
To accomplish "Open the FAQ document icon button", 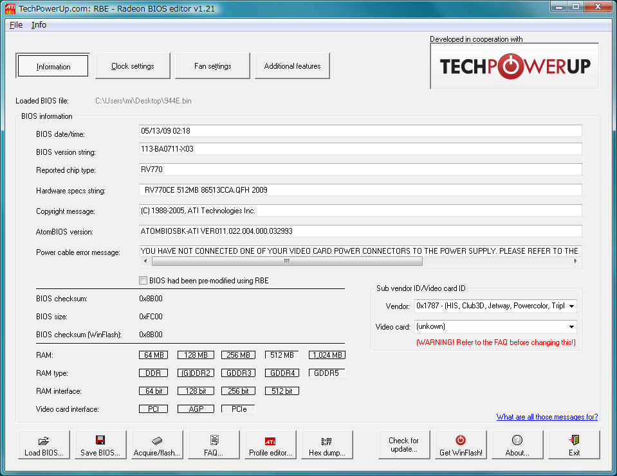I will pos(214,445).
